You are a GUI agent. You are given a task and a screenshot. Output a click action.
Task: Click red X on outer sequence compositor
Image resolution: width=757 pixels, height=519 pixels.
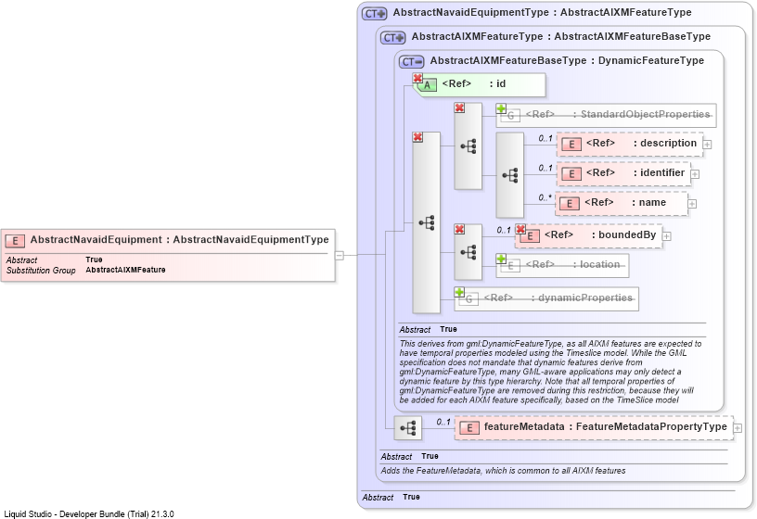click(x=417, y=137)
